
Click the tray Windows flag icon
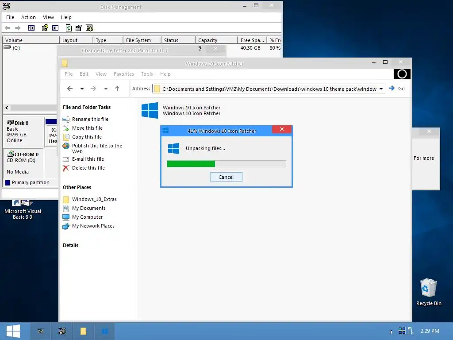pos(402,331)
